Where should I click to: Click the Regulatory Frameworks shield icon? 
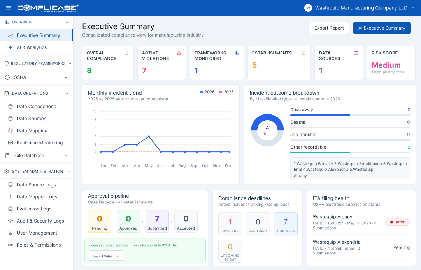7,63
